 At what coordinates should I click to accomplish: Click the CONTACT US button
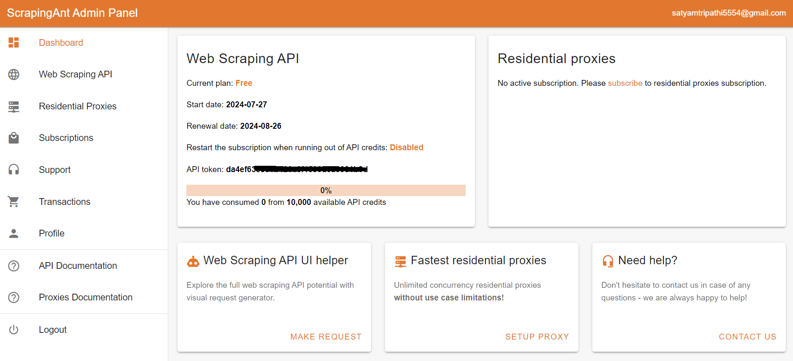(747, 337)
